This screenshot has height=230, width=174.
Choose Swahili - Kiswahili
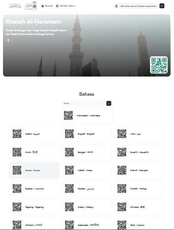[139, 152]
